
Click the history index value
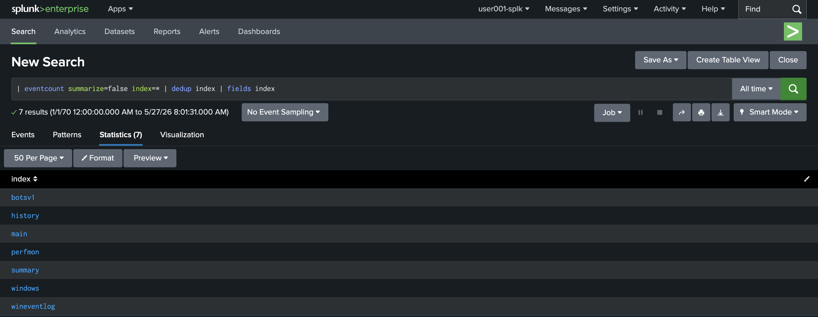pyautogui.click(x=25, y=215)
